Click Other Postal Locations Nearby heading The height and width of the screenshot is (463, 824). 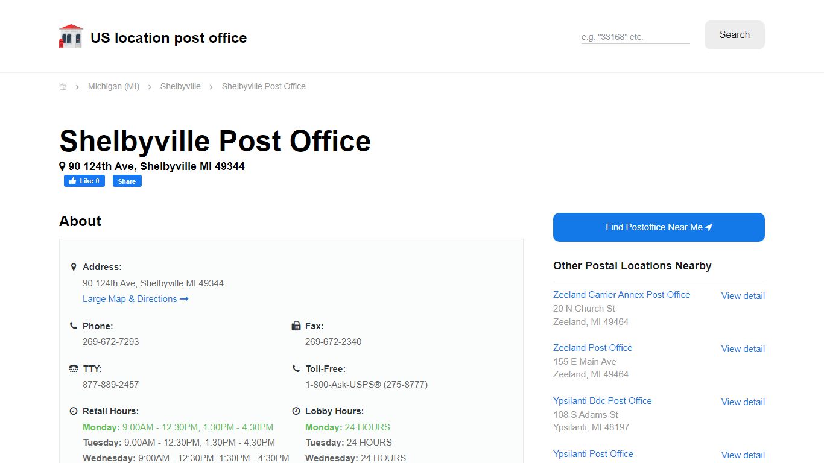pos(632,266)
